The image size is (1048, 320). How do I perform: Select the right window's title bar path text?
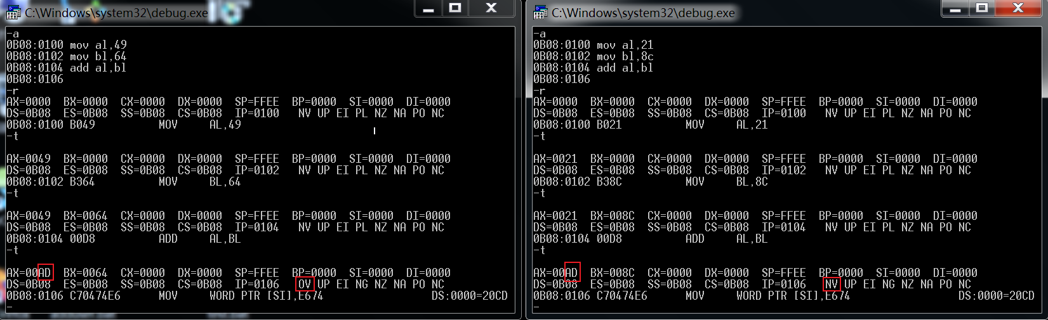tap(643, 13)
